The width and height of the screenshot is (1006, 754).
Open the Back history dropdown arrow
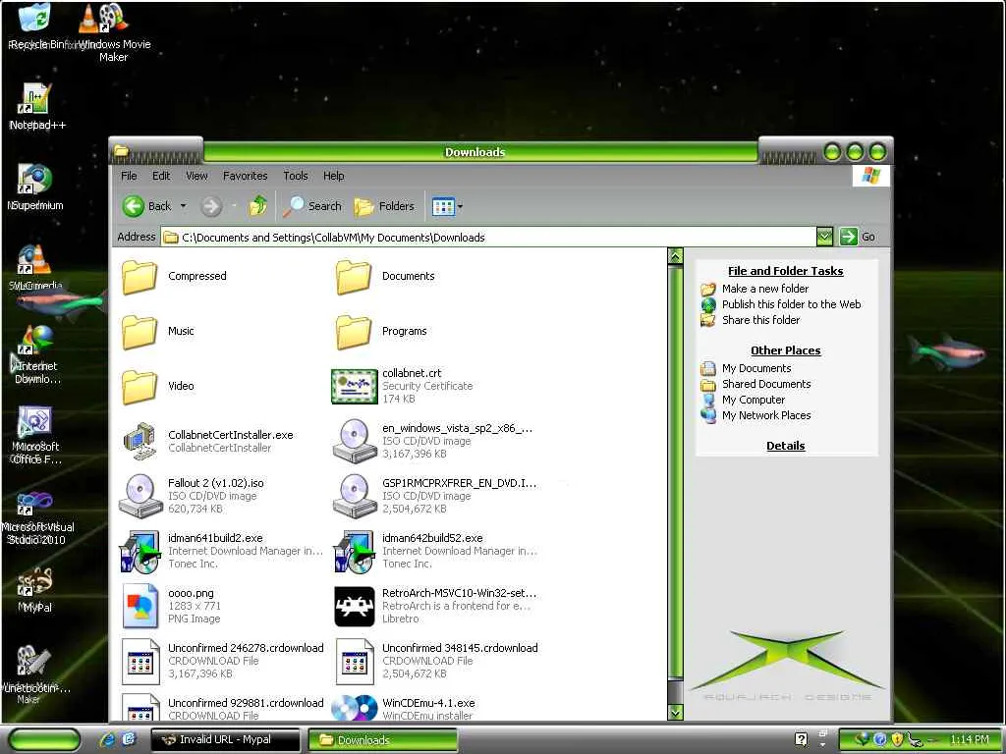coord(184,206)
